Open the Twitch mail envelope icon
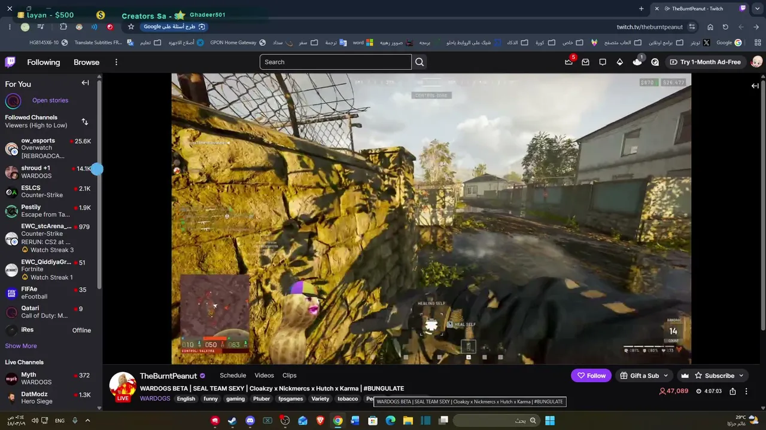The height and width of the screenshot is (430, 766). tap(585, 62)
